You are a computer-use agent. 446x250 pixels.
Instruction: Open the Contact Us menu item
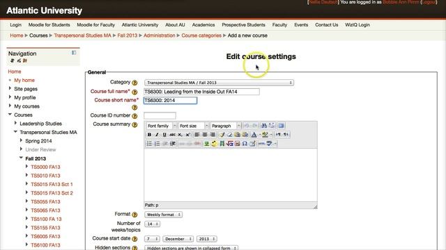click(327, 25)
